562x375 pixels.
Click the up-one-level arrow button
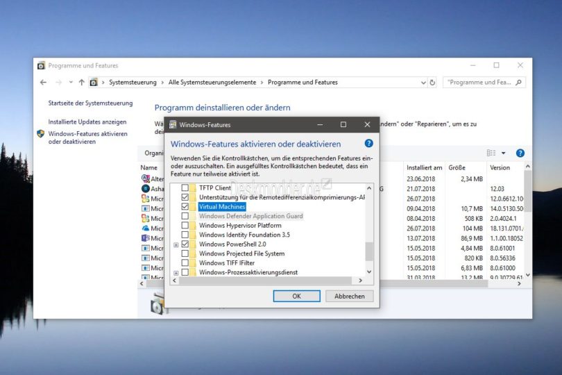click(81, 82)
